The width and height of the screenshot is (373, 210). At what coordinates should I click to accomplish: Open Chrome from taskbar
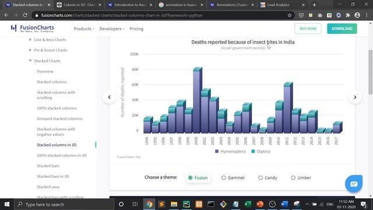tap(149, 204)
